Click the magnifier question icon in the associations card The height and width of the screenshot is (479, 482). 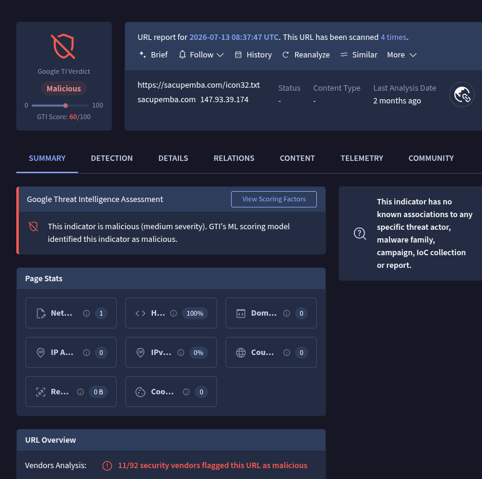pyautogui.click(x=360, y=233)
